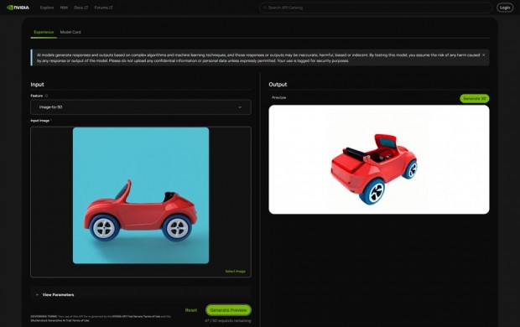Open the NIM menu item
This screenshot has height=327, width=520.
point(64,8)
